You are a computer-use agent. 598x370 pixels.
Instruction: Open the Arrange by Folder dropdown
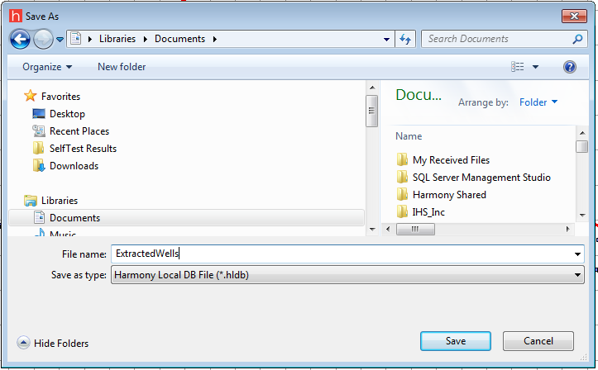tap(538, 102)
